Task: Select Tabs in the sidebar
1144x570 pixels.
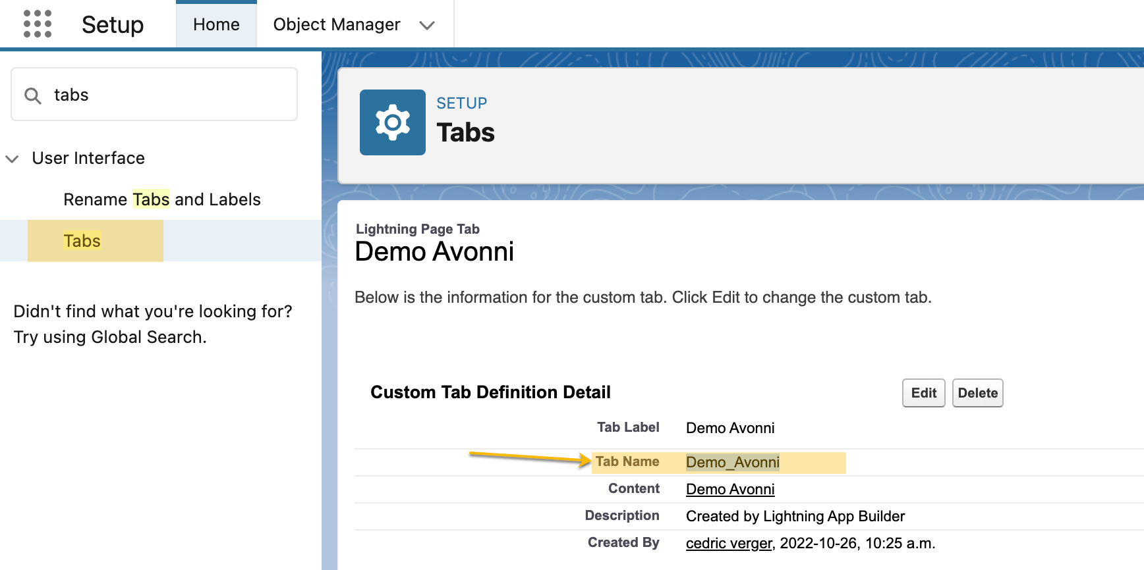Action: tap(82, 241)
